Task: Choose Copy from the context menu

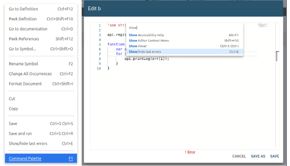Action: click(x=41, y=109)
